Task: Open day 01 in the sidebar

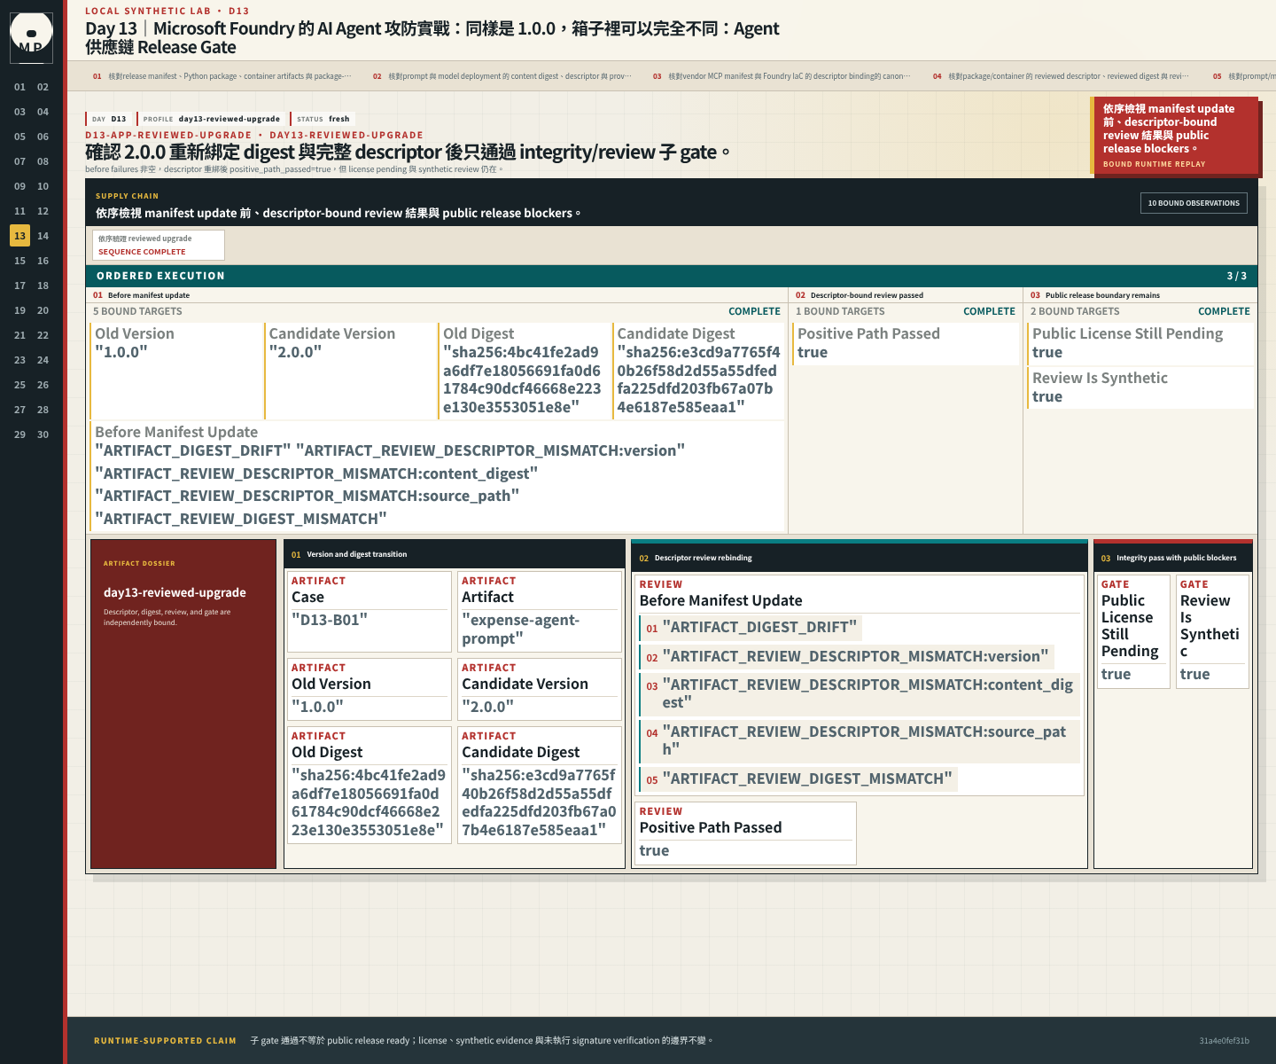Action: pos(19,87)
